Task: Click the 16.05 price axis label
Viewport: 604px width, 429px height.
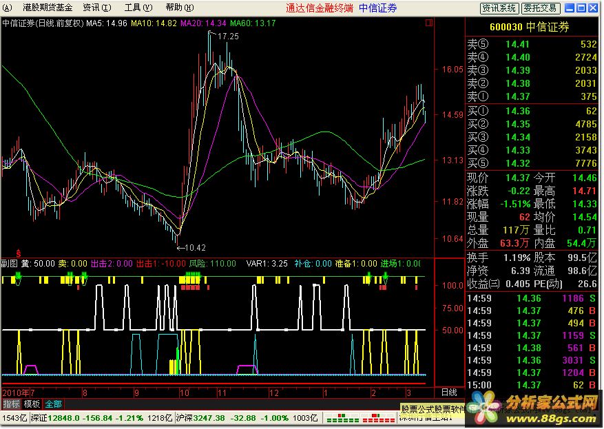Action: click(452, 70)
